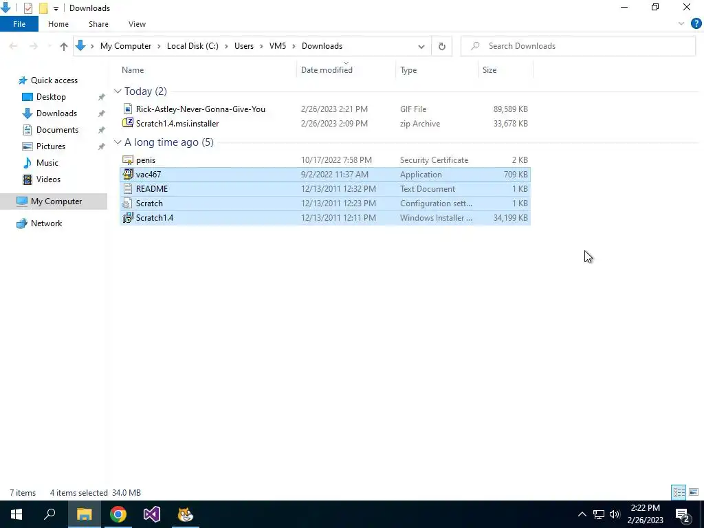Open the File menu
Viewport: 704px width, 528px height.
(x=19, y=24)
